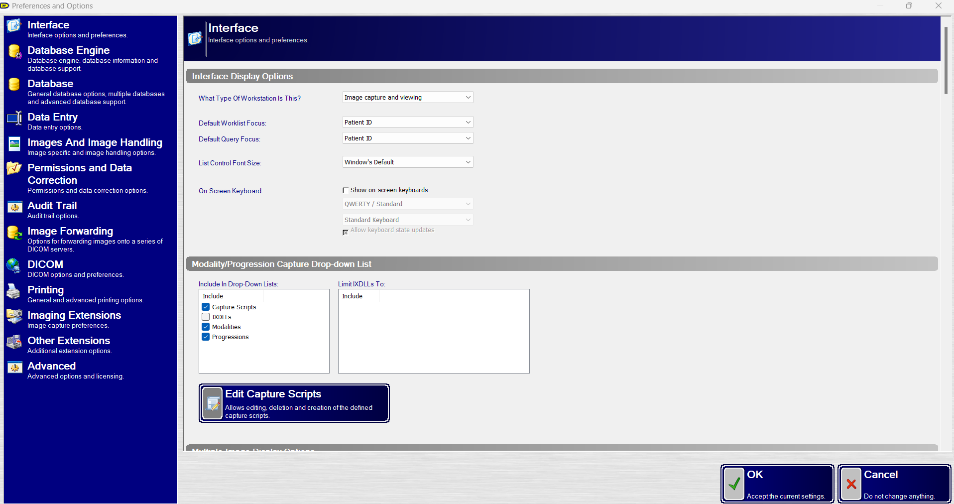Click the Edit Capture Scripts button

294,403
